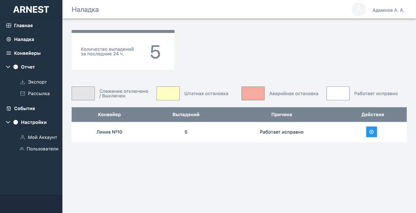Click the envelope icon beside Рассылка
Image resolution: width=416 pixels, height=213 pixels.
[22, 93]
